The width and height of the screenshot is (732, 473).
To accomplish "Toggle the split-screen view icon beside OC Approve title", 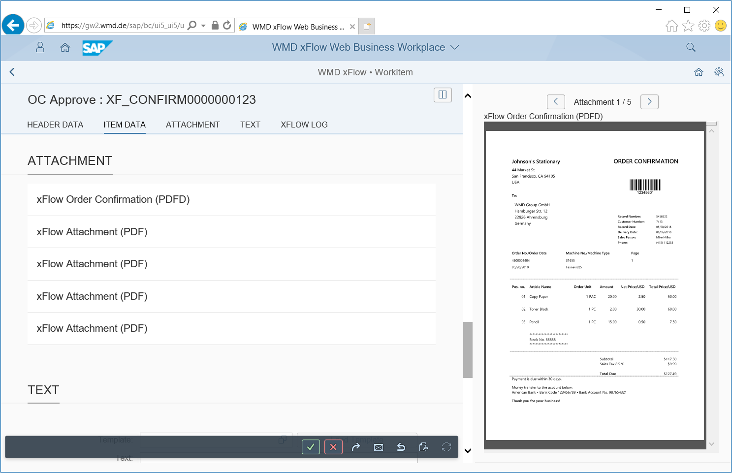I will (x=442, y=95).
